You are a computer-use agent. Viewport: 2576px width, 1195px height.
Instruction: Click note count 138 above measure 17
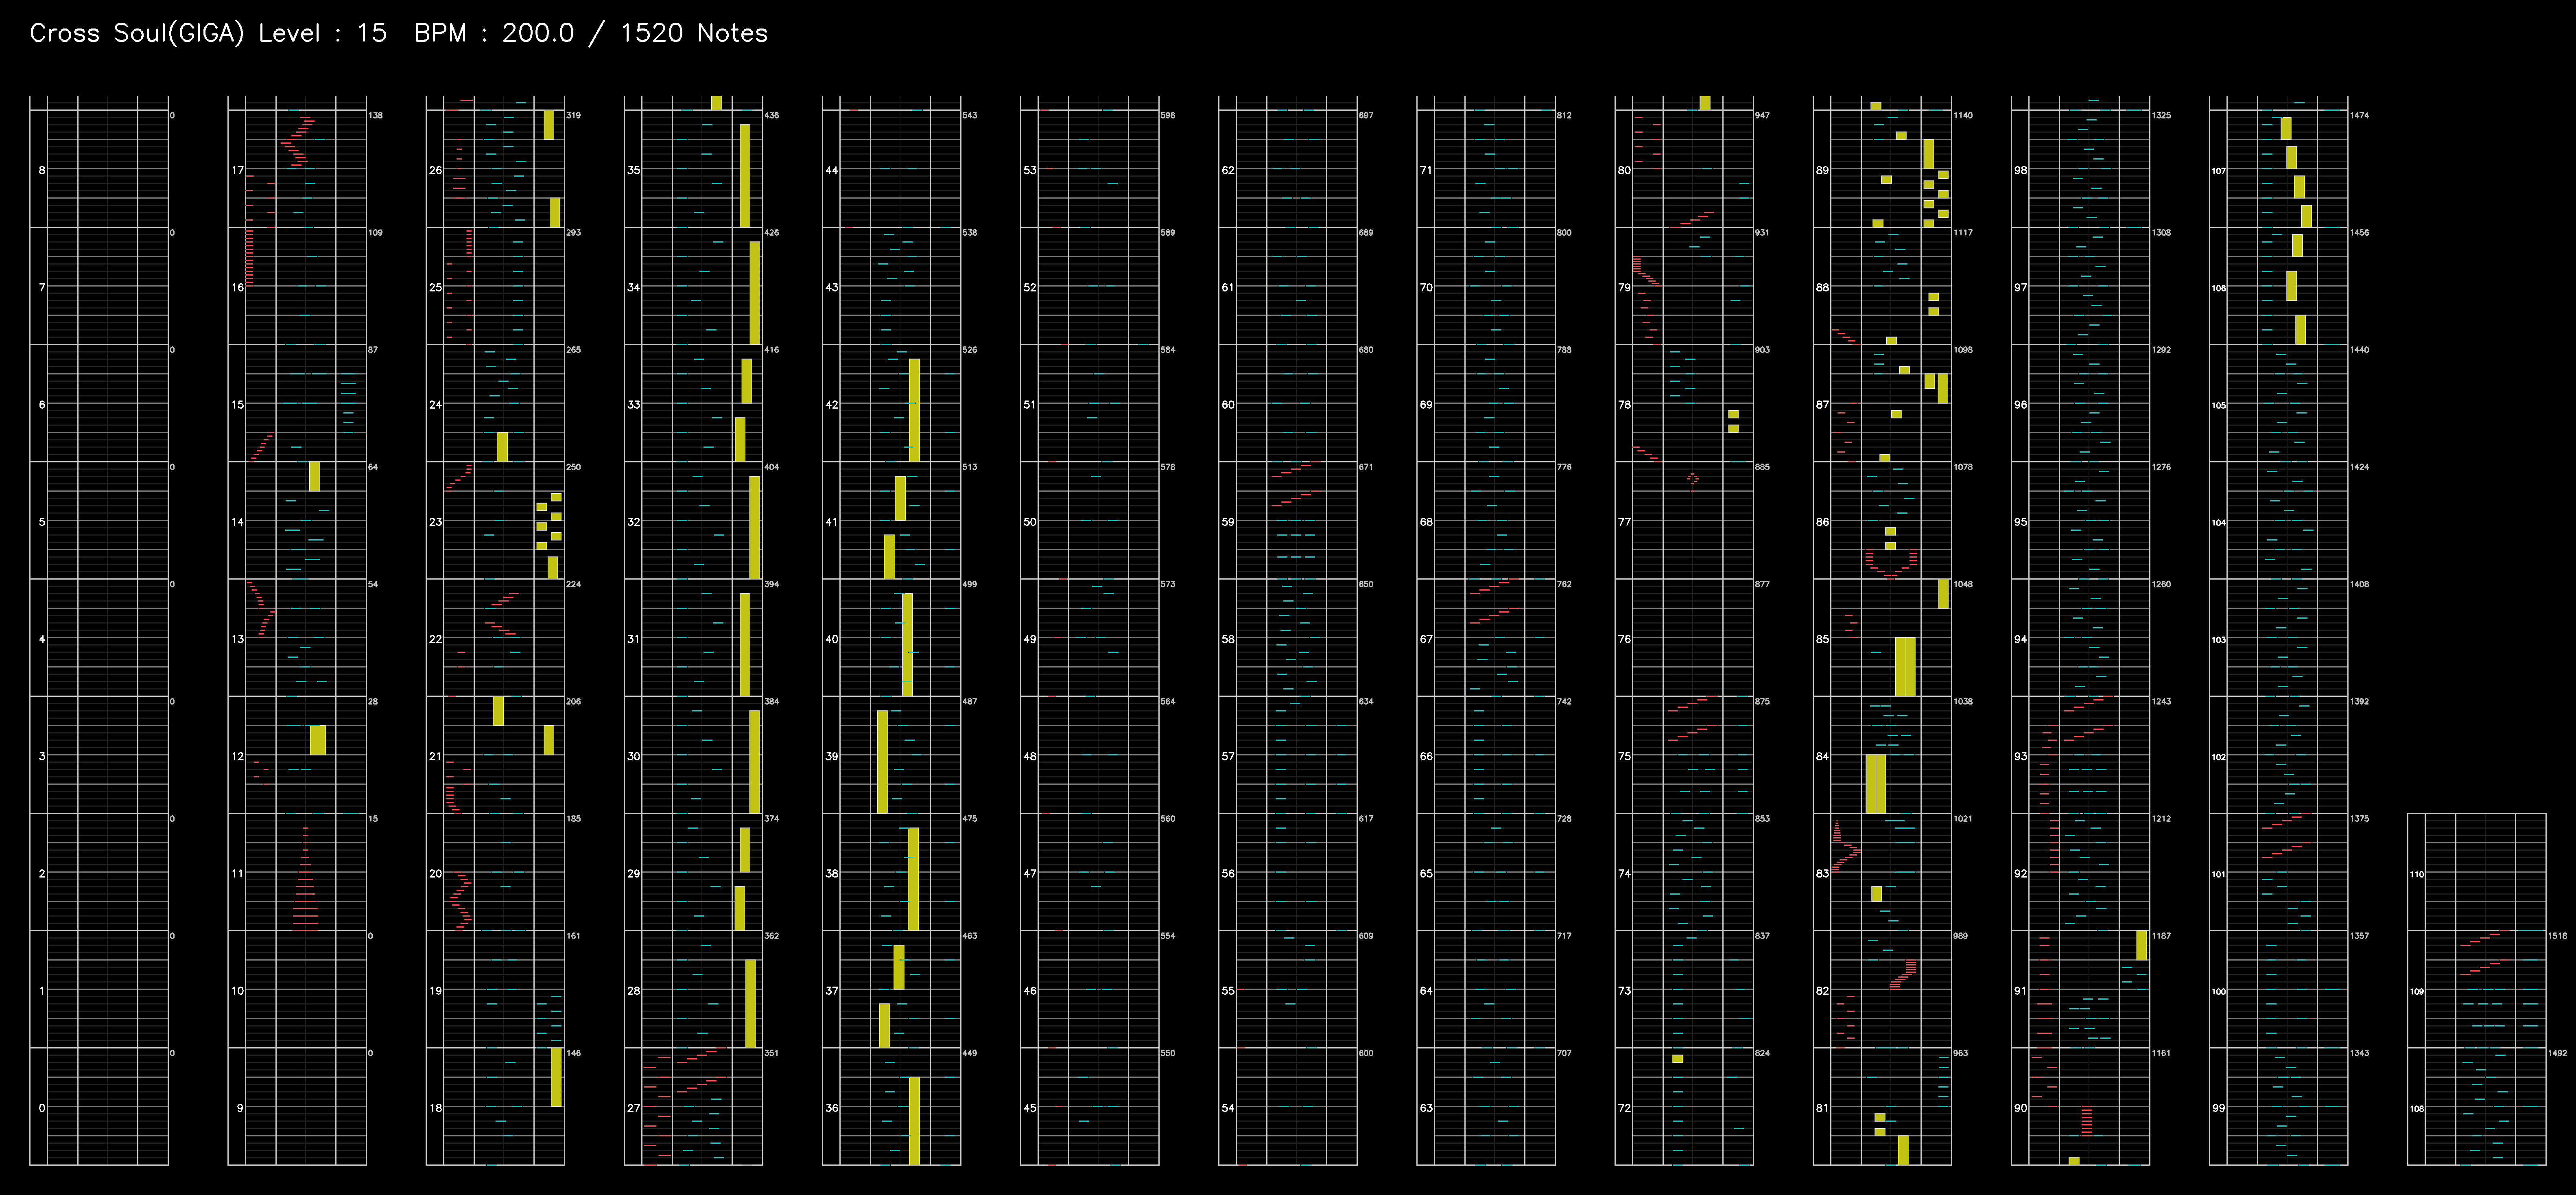tap(375, 115)
